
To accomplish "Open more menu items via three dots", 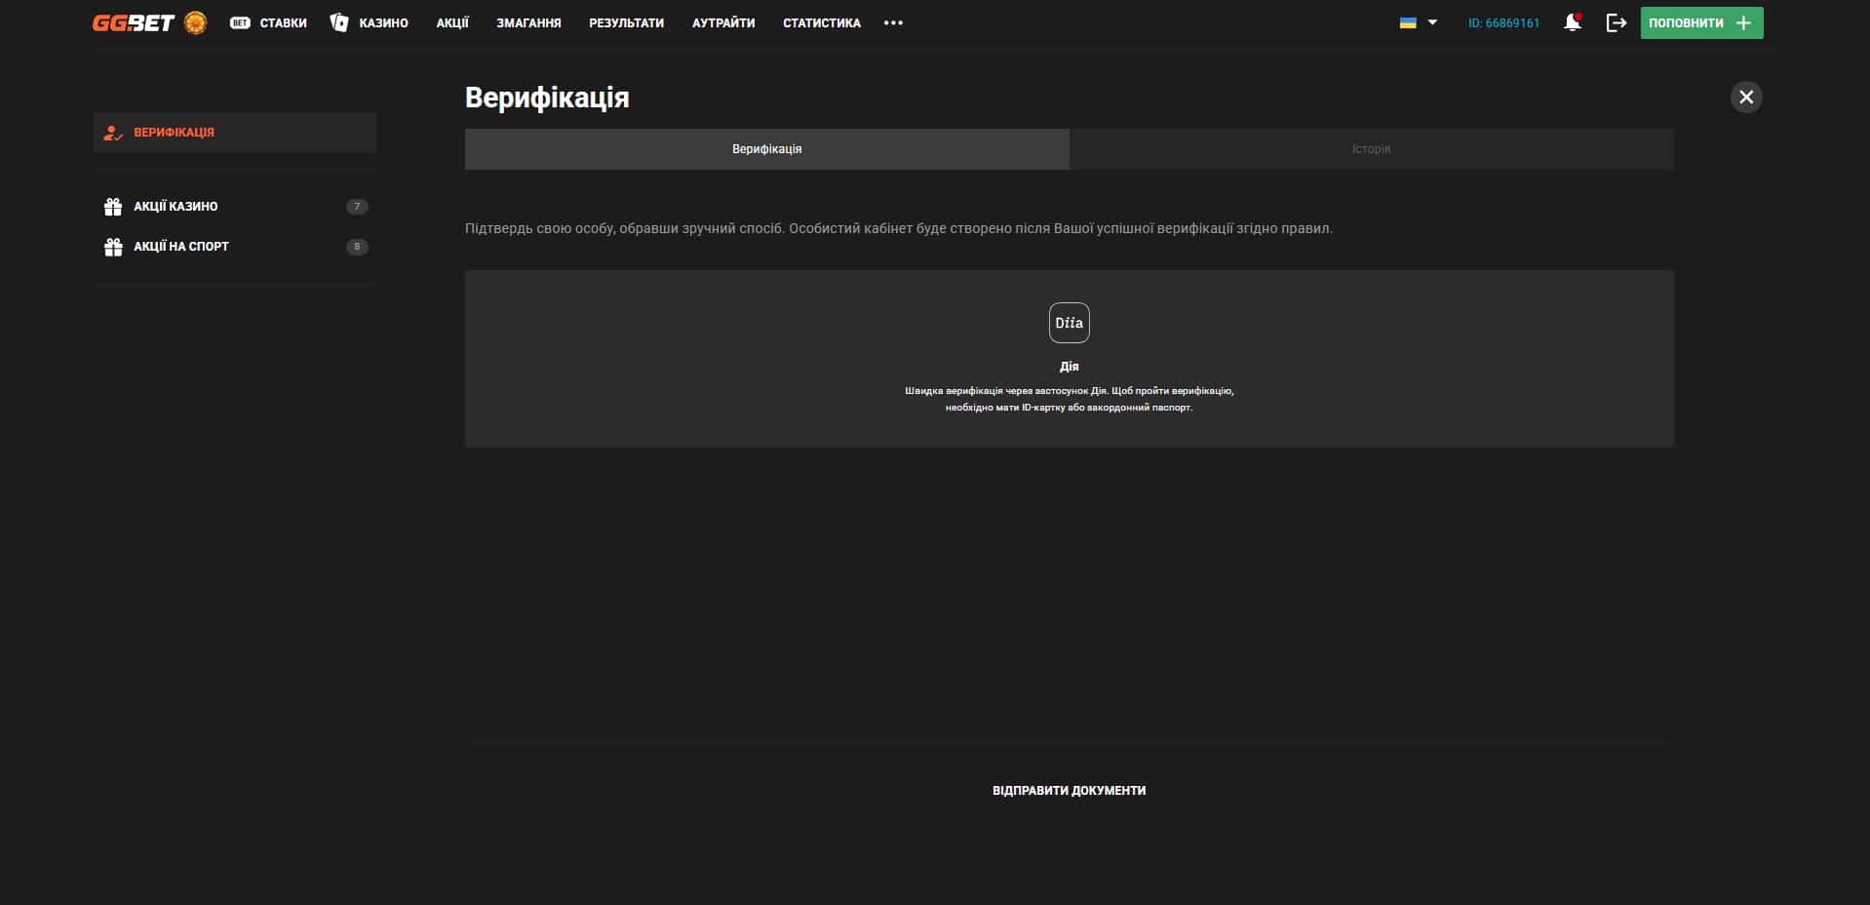I will pos(893,22).
